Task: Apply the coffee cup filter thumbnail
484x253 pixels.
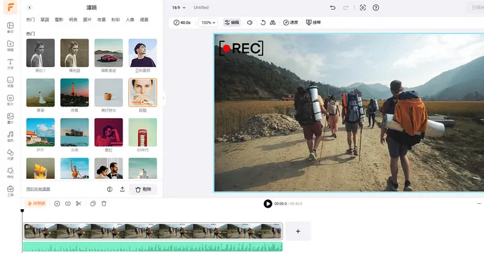Action: pos(108,92)
